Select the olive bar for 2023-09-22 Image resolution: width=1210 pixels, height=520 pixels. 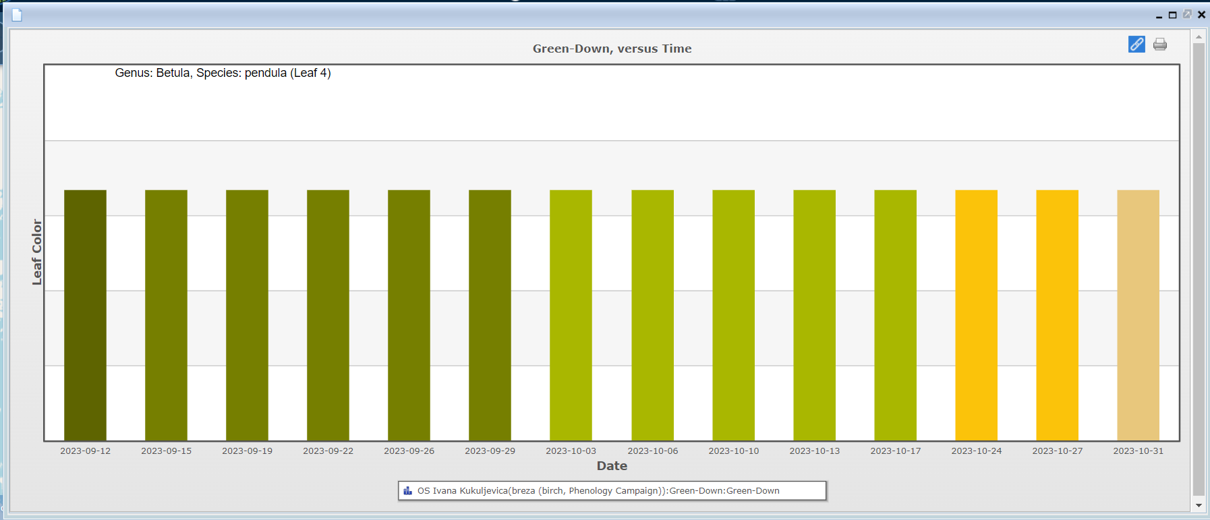328,315
